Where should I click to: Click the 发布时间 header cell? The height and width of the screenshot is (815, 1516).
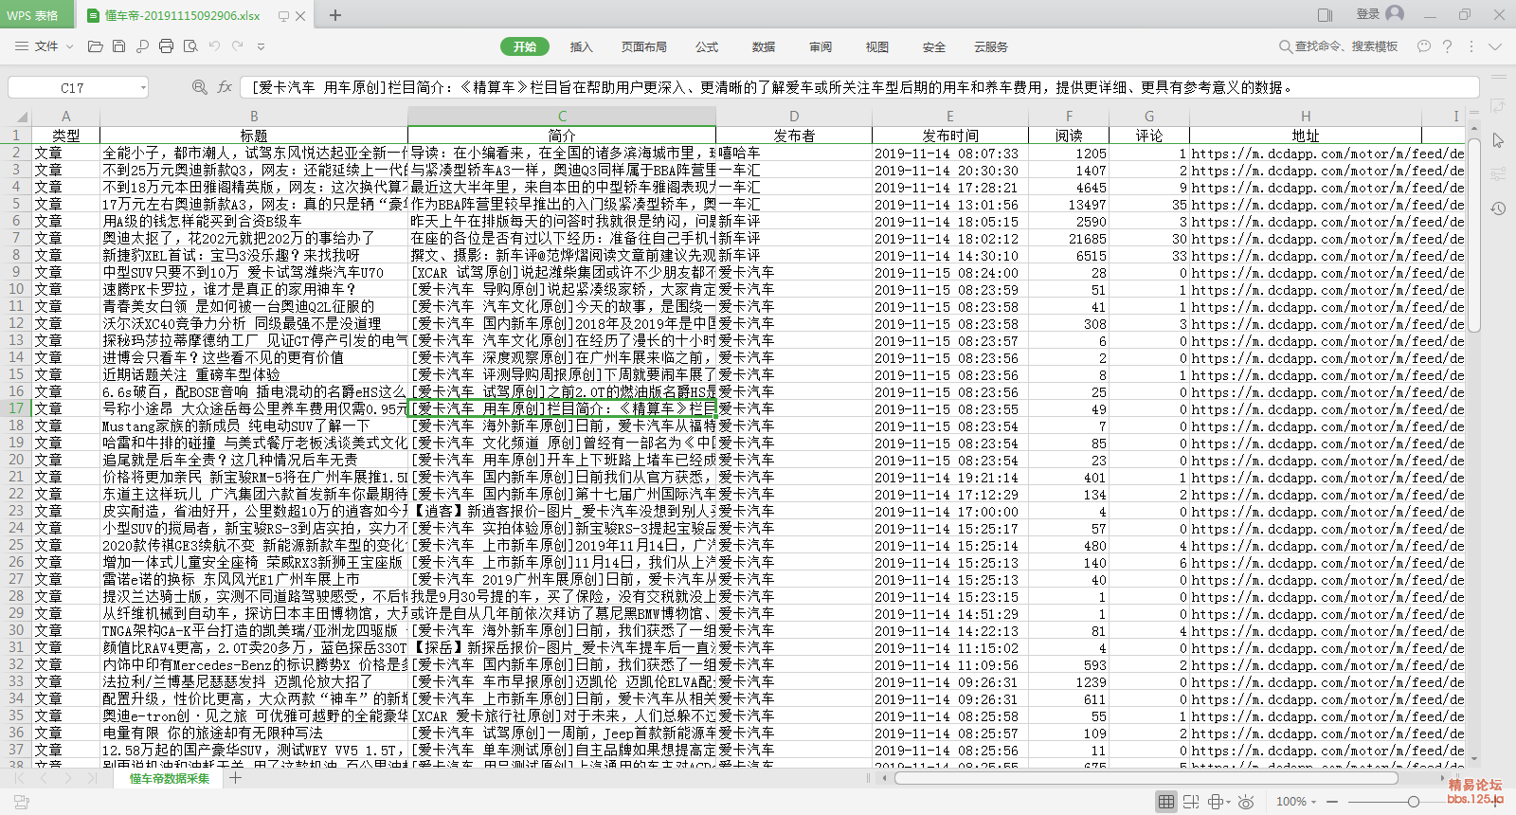[950, 136]
